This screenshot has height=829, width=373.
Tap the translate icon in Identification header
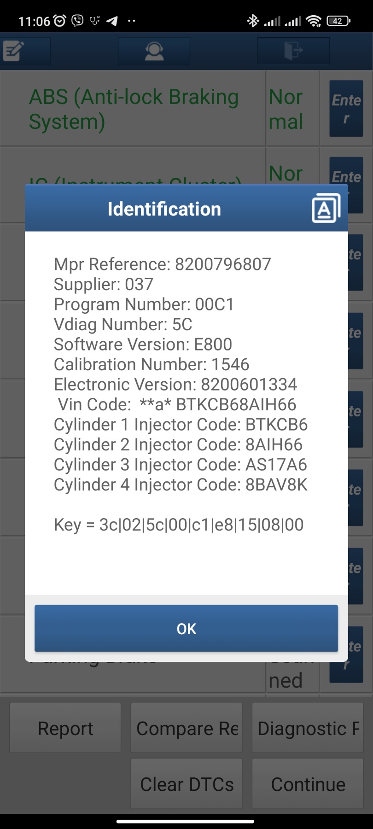pos(326,209)
